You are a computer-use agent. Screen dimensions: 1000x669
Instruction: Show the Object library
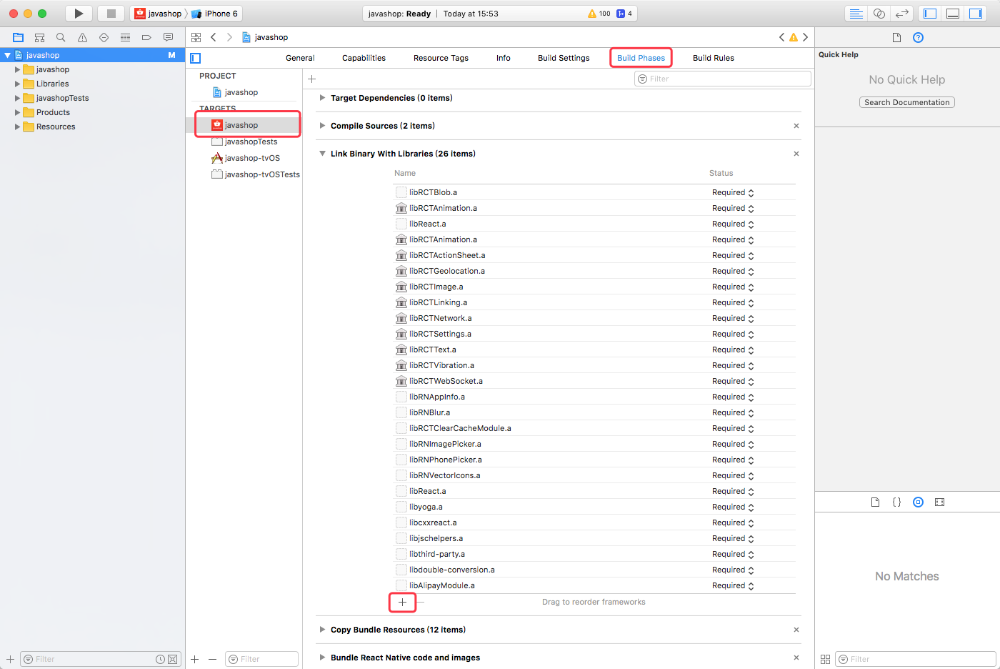[x=918, y=502]
